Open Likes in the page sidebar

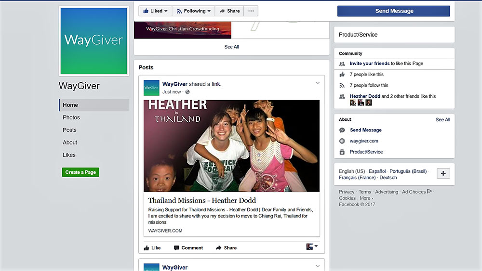(69, 155)
